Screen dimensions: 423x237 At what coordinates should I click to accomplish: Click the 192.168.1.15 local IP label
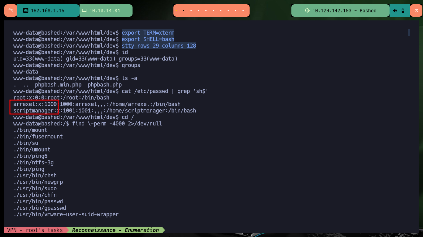click(x=48, y=11)
